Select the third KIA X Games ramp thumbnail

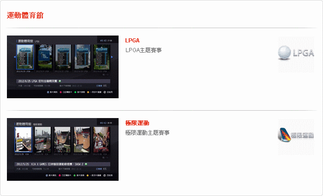62,140
